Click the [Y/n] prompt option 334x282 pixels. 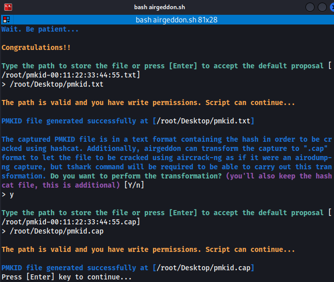[135, 185]
